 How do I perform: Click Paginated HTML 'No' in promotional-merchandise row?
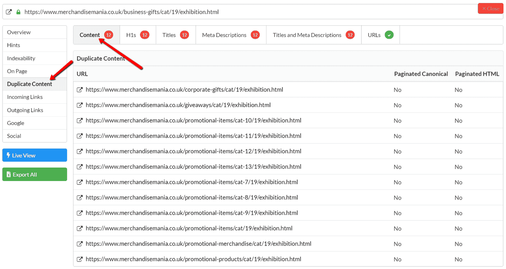coord(458,244)
